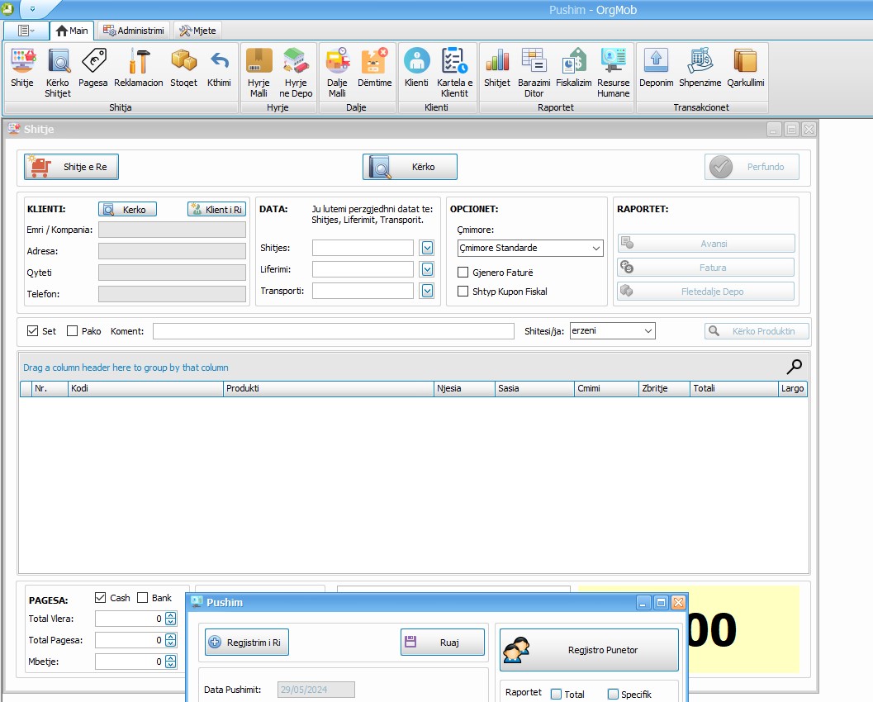Click into the Koment text field
Viewport: 873px width, 702px height.
click(x=333, y=331)
